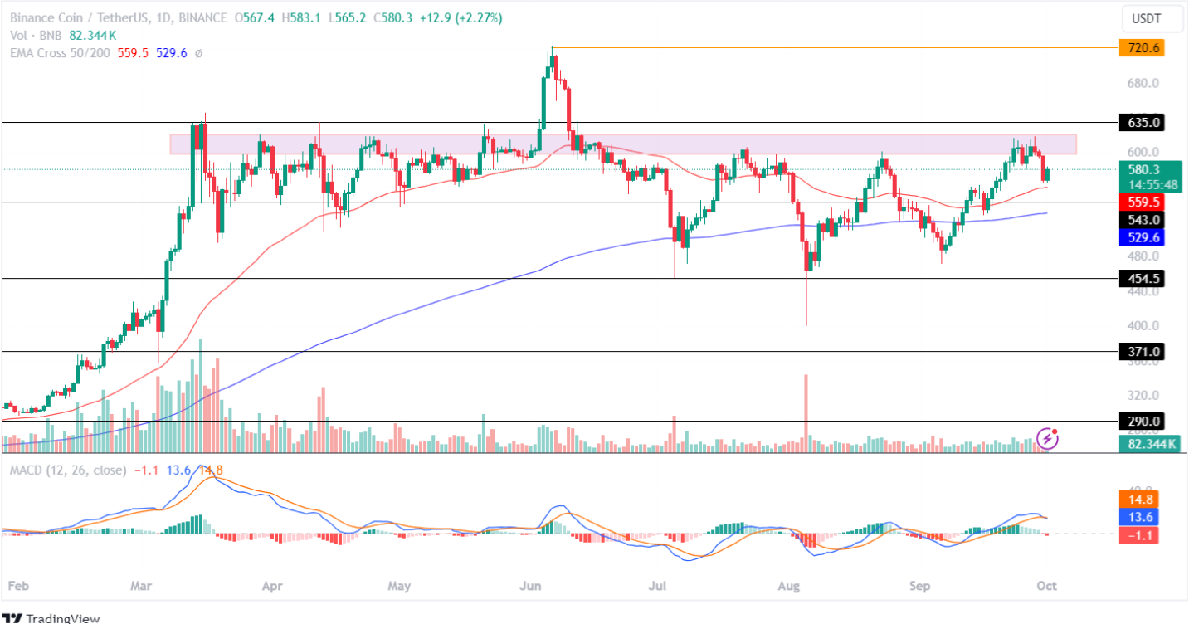The image size is (1189, 624).
Task: Select the black 290.0 price level label
Action: [x=1142, y=421]
